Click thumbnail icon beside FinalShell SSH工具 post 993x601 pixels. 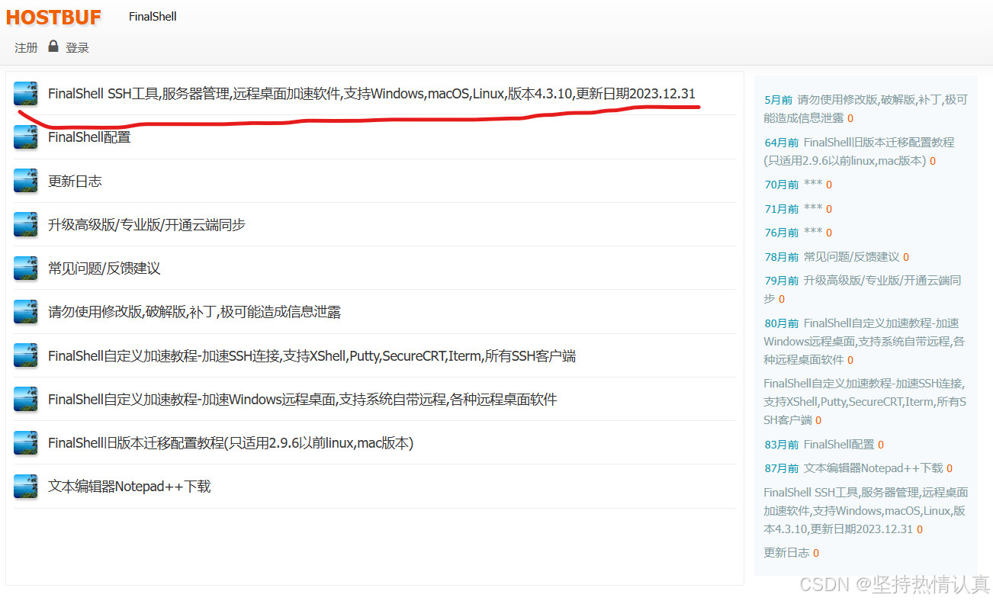click(x=26, y=94)
